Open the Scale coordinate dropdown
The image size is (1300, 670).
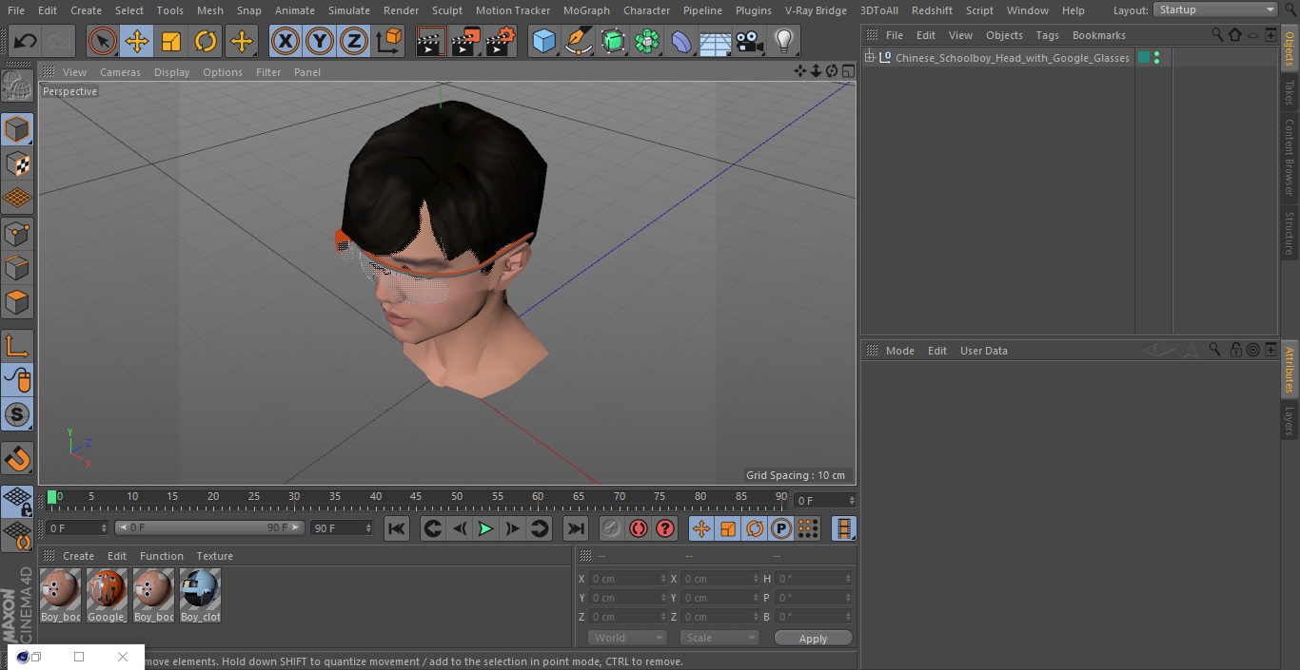[x=719, y=638]
